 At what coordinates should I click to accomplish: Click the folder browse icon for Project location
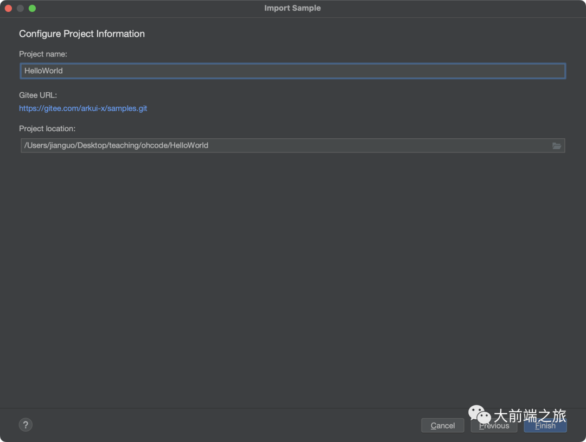tap(556, 146)
